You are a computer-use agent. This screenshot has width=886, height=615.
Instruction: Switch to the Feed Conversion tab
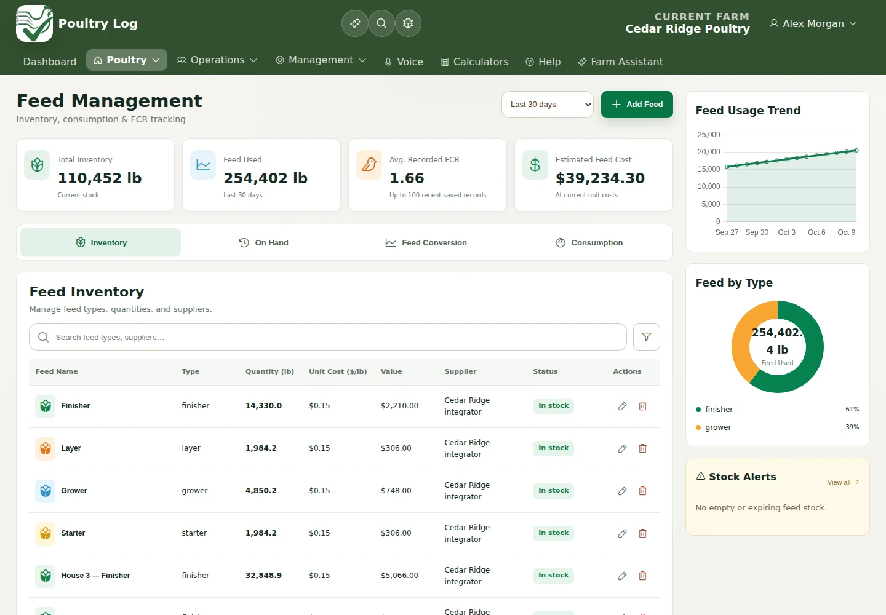point(426,243)
